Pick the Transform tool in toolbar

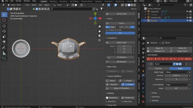pos(4,42)
